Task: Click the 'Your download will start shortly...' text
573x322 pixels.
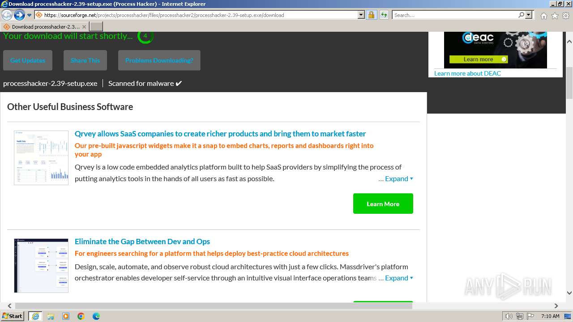Action: coord(68,36)
